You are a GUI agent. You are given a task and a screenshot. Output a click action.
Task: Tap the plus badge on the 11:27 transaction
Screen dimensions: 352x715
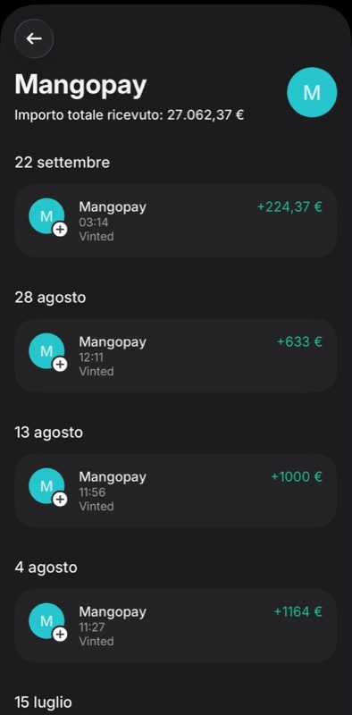click(x=60, y=635)
